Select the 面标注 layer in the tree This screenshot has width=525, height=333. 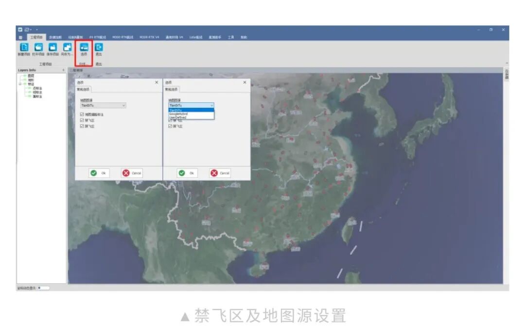pos(37,96)
